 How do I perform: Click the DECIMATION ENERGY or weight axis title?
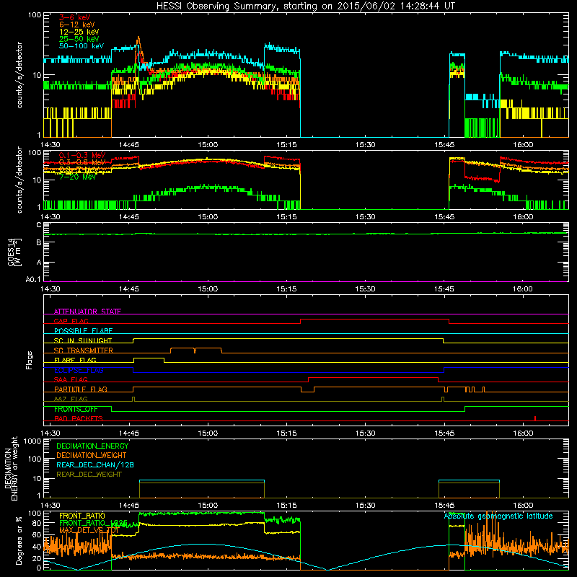[11, 468]
